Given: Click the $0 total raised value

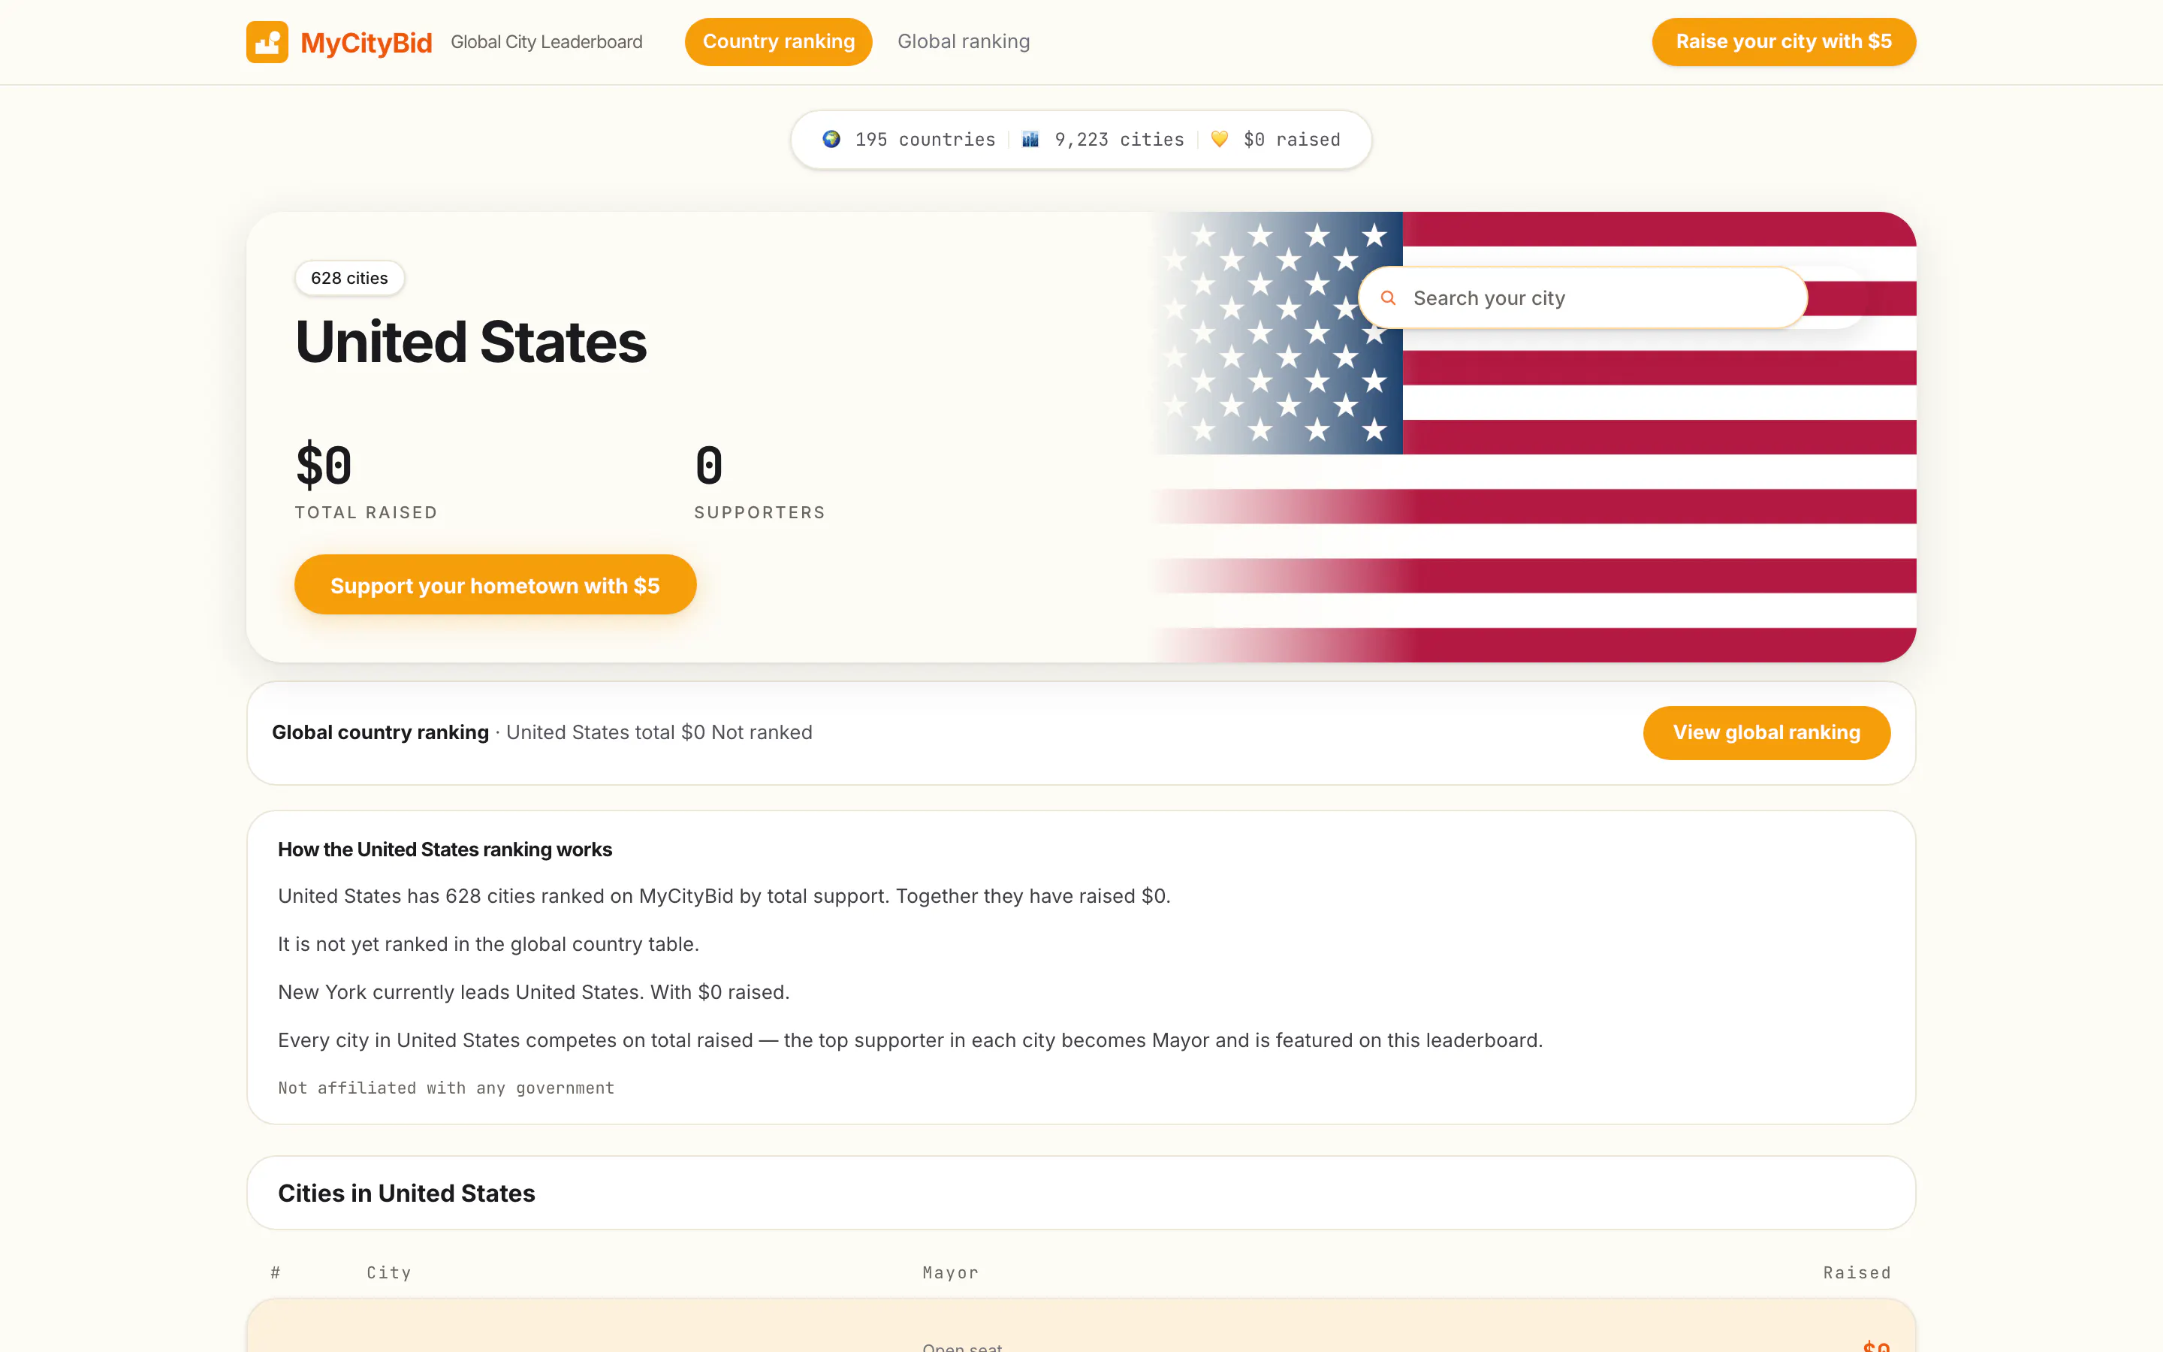Looking at the screenshot, I should pyautogui.click(x=324, y=465).
